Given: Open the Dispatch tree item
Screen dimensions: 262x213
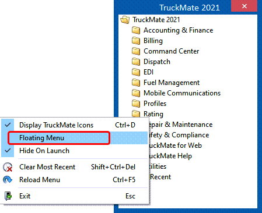Looking at the screenshot, I should [157, 62].
